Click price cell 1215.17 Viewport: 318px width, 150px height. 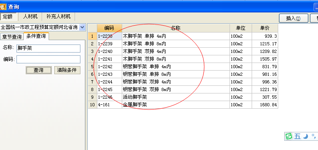click(x=265, y=44)
